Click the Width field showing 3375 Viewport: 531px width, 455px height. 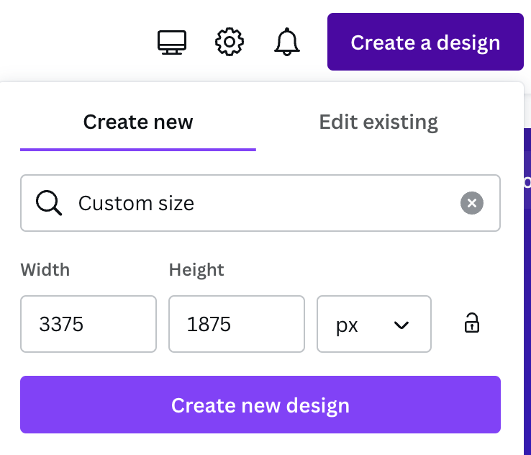tap(88, 324)
